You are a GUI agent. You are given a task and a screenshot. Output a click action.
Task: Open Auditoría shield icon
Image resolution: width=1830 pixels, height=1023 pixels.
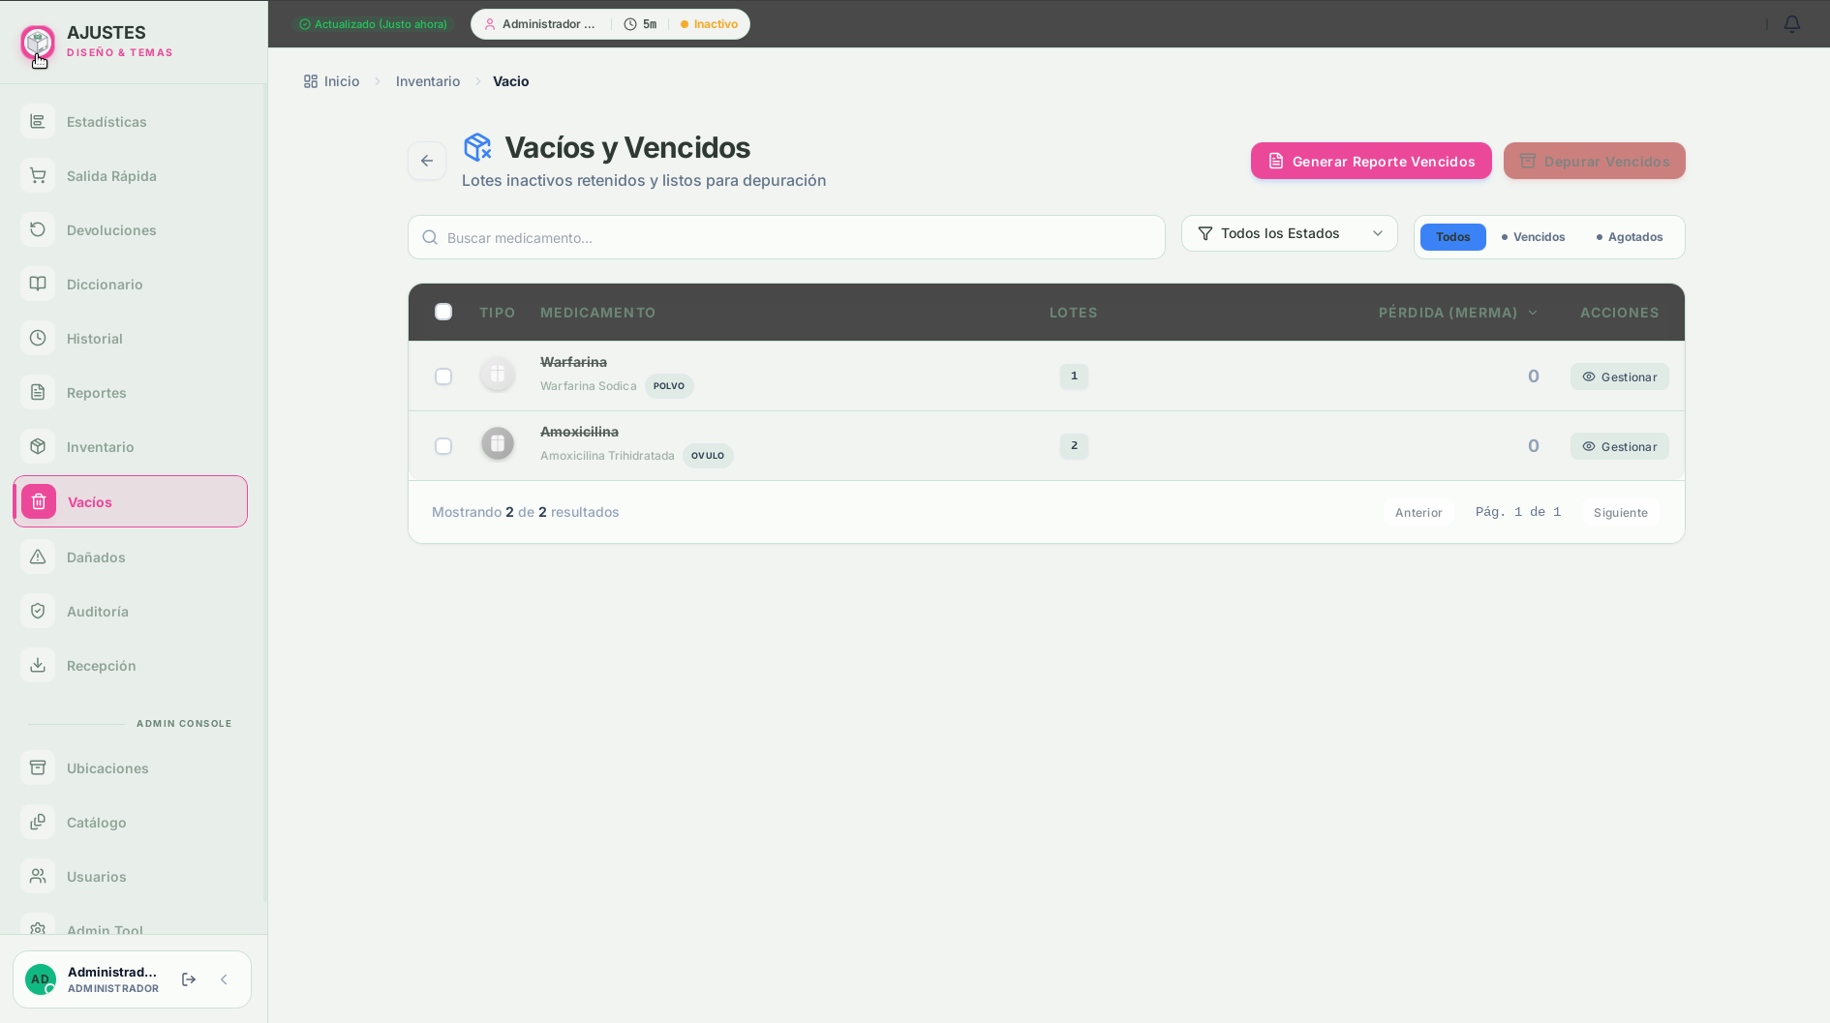pos(38,611)
